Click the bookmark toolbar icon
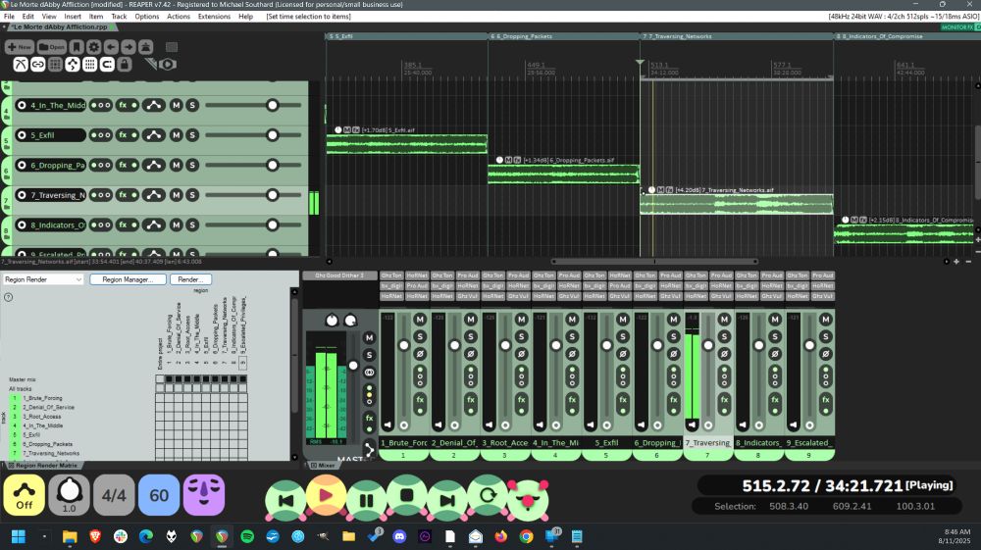This screenshot has width=981, height=550. 77,47
